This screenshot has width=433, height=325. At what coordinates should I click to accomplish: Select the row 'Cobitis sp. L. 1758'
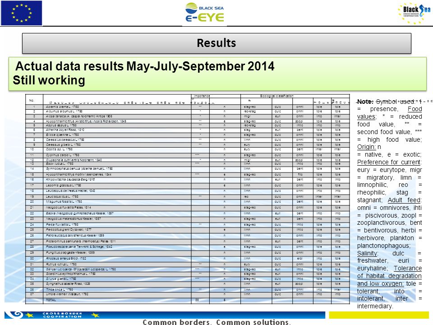[188, 149]
